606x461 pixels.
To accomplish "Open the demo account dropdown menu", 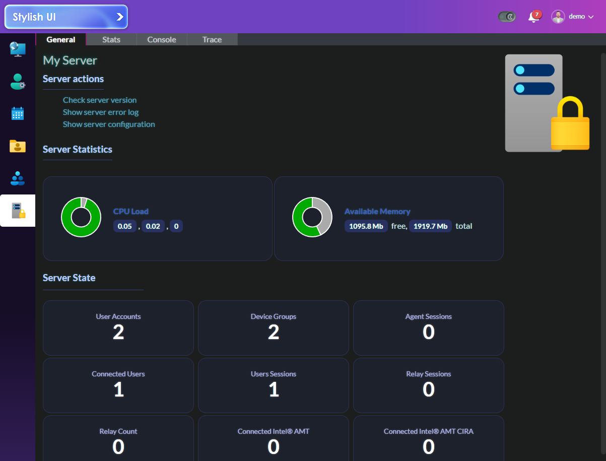I will (590, 16).
